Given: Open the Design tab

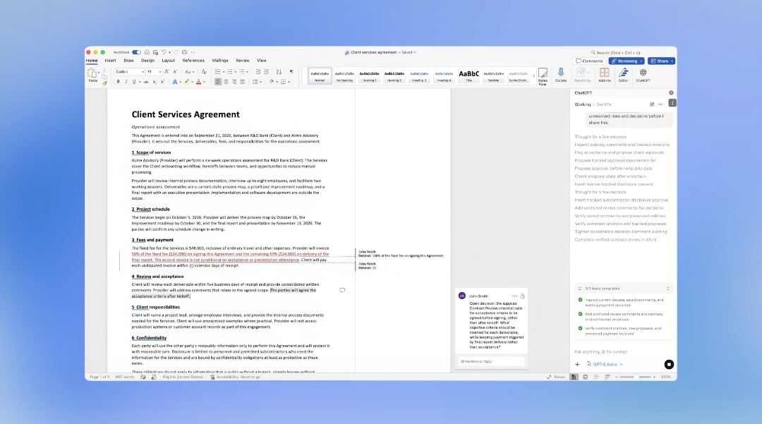Looking at the screenshot, I should pos(147,61).
